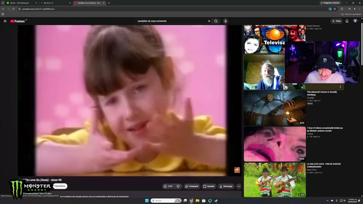Open the LA GALLETA CUCA video title

click(x=324, y=165)
